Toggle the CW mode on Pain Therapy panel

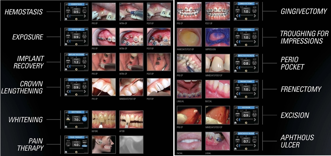[67, 144]
